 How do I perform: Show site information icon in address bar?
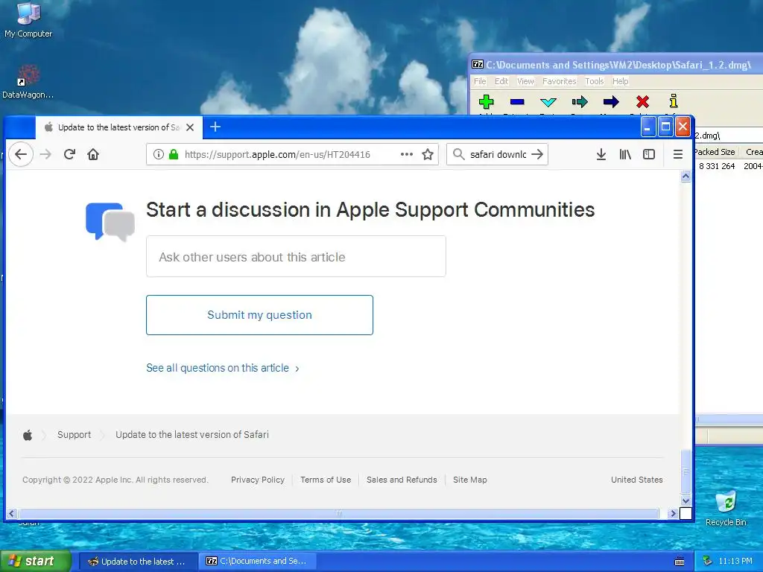(x=158, y=154)
